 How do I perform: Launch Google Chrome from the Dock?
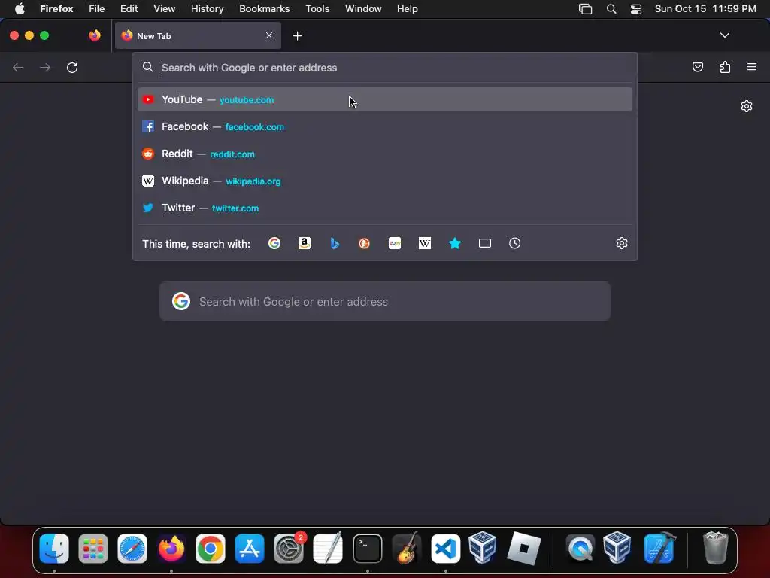tap(211, 549)
